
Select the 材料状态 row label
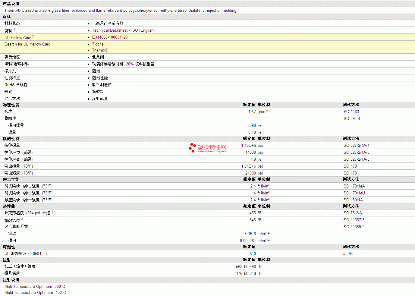tap(12, 24)
